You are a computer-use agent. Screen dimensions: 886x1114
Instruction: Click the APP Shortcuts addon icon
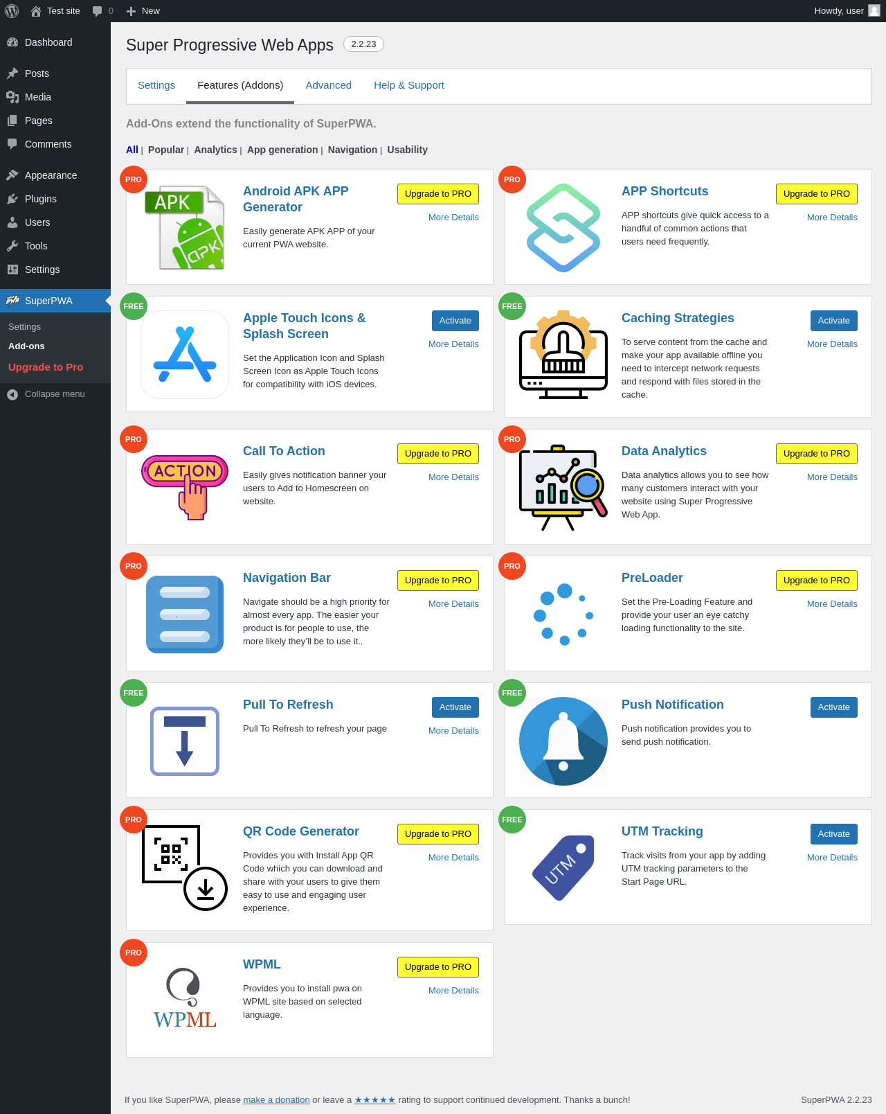563,227
